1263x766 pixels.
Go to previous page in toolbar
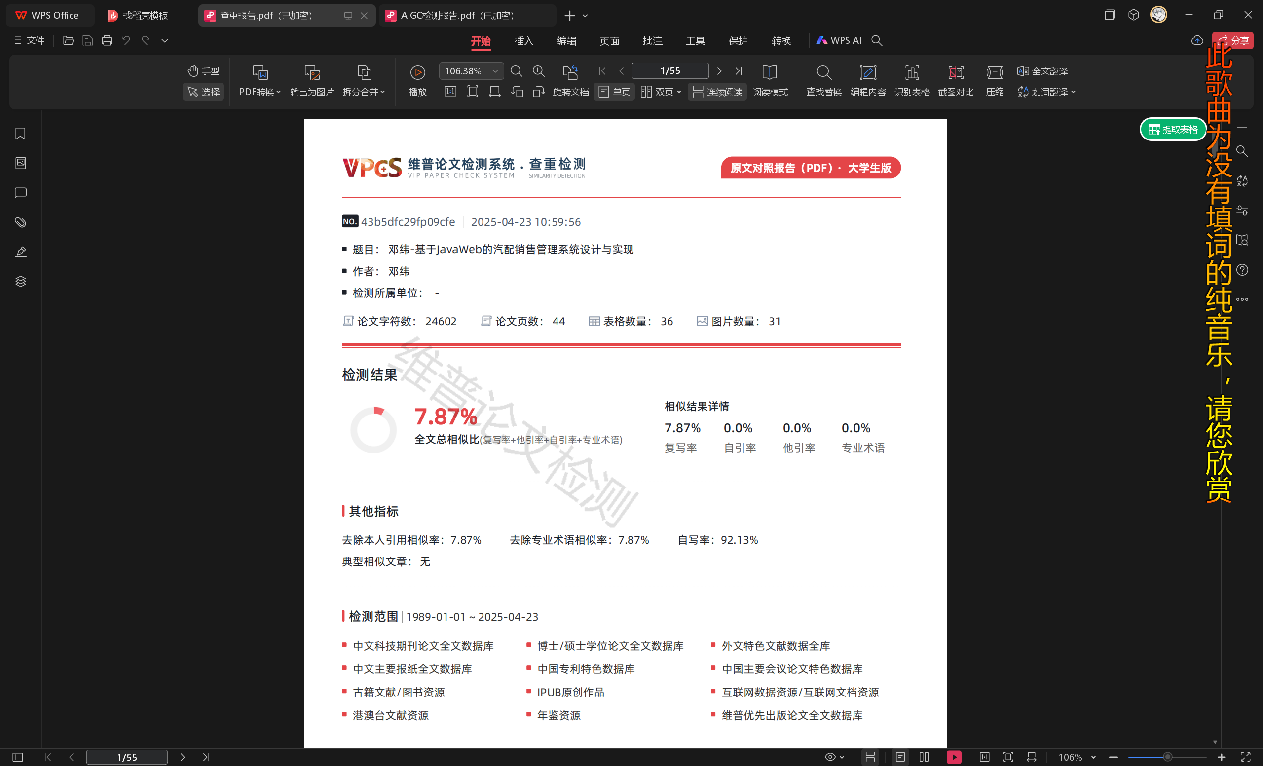tap(622, 70)
